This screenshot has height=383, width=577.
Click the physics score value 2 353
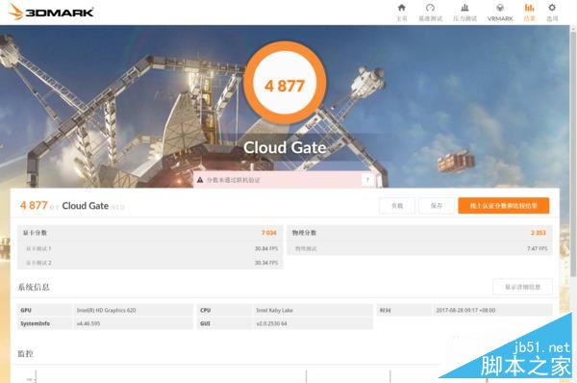click(539, 233)
